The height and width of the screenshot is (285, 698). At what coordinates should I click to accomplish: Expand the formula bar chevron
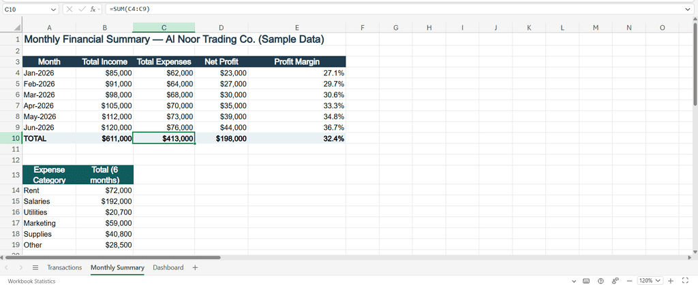688,9
